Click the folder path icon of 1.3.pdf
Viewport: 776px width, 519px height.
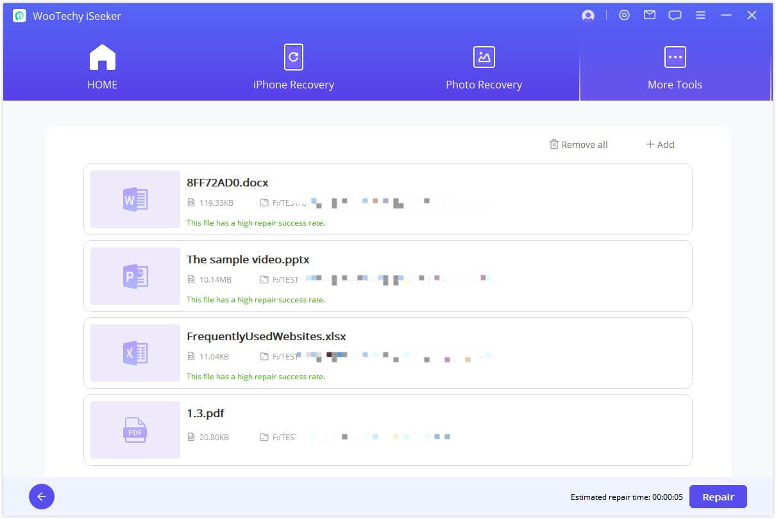click(x=264, y=438)
